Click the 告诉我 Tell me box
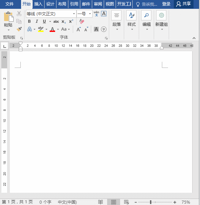Image resolution: width=200 pixels, height=205 pixels. pyautogui.click(x=147, y=4)
